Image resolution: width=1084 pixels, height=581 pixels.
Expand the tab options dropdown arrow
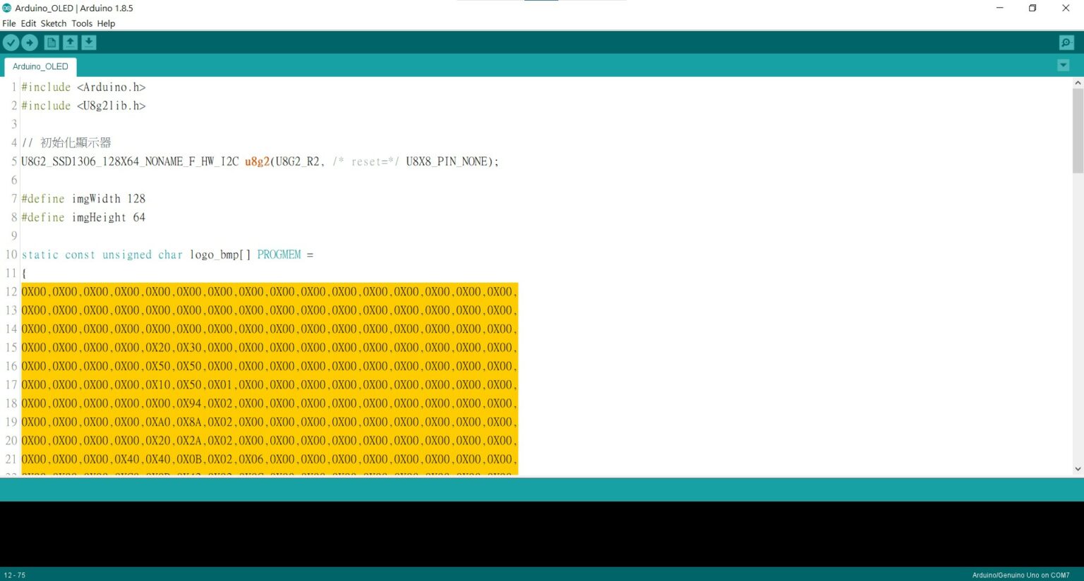point(1063,66)
